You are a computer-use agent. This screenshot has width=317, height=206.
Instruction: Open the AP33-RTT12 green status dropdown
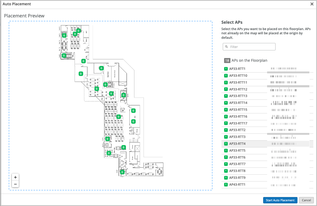[x=226, y=89]
